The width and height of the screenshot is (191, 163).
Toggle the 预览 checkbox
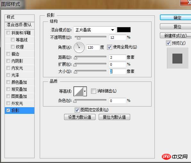(169, 43)
